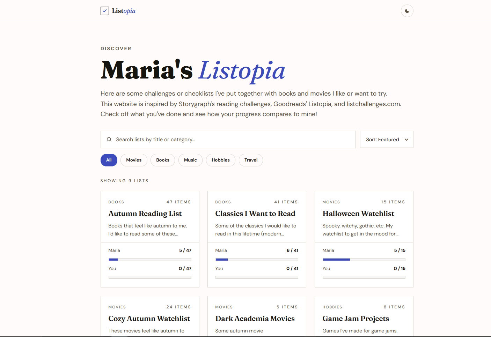Click the MOVIES label on Halloween Watchlist card
Viewport: 491px width, 337px height.
pos(331,202)
